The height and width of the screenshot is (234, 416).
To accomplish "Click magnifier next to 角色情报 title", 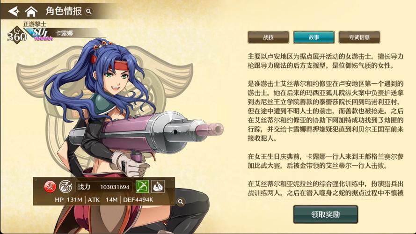I will (x=89, y=11).
